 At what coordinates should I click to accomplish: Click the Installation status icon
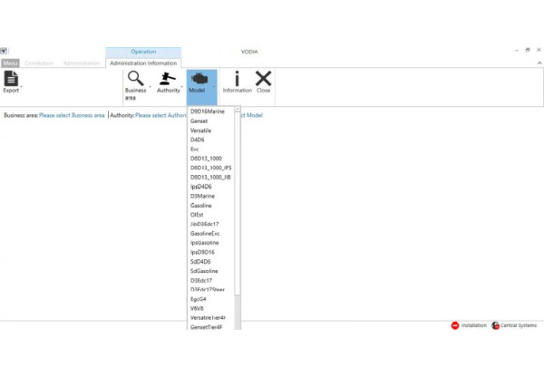coord(455,325)
